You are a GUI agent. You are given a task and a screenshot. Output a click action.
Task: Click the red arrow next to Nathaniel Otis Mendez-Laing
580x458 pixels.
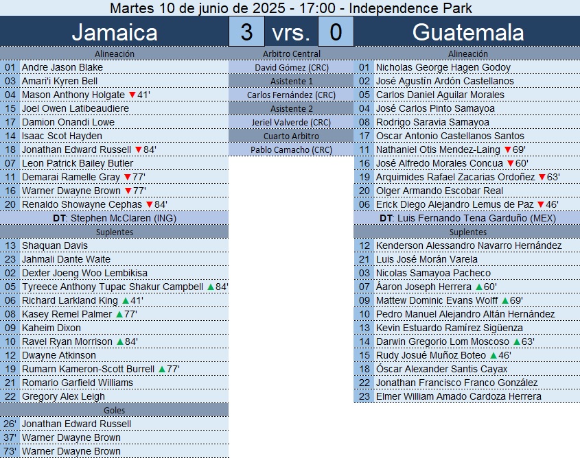[507, 149]
